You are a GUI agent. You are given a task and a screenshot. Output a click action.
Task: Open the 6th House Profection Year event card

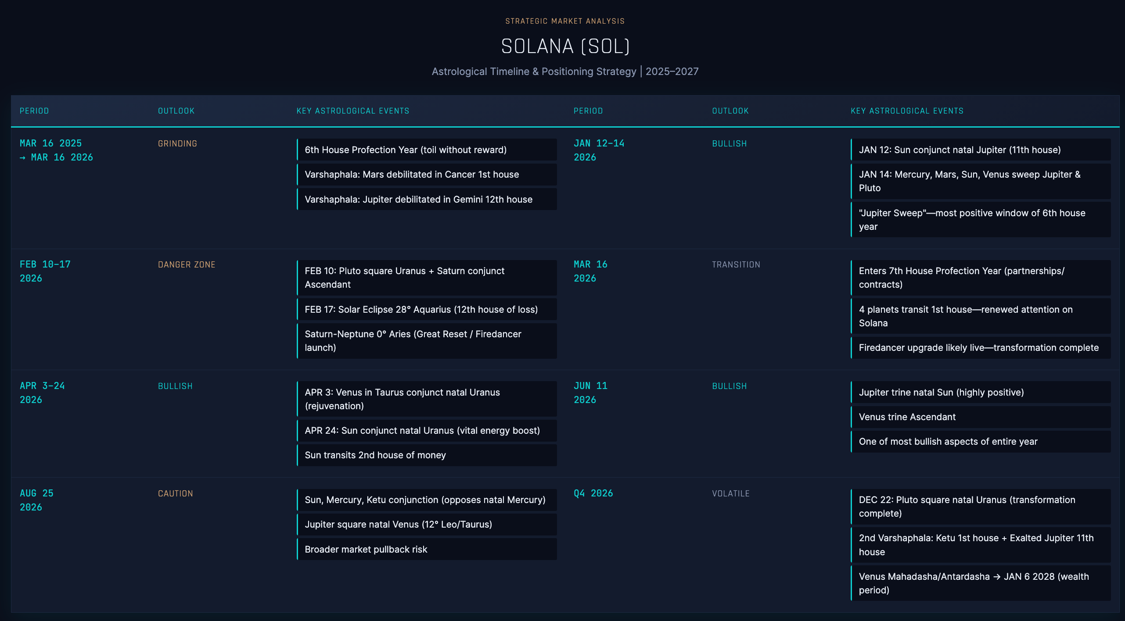(426, 150)
